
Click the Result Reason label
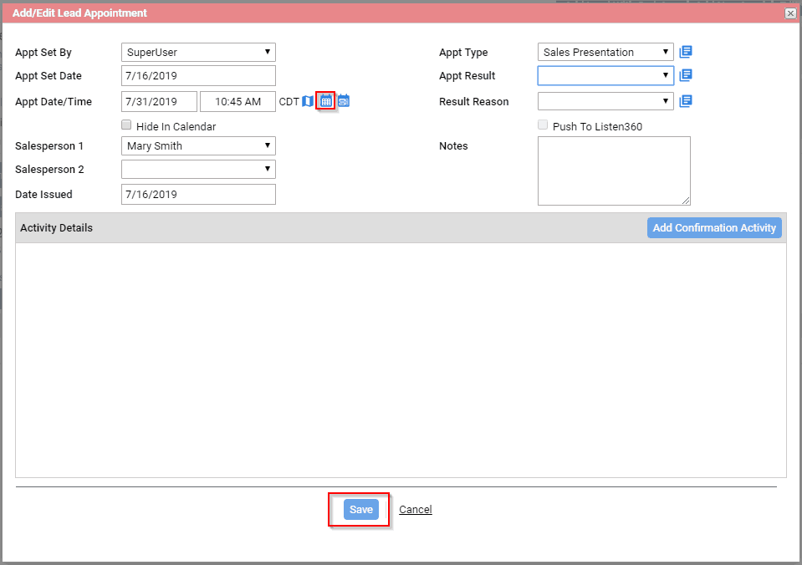point(474,102)
